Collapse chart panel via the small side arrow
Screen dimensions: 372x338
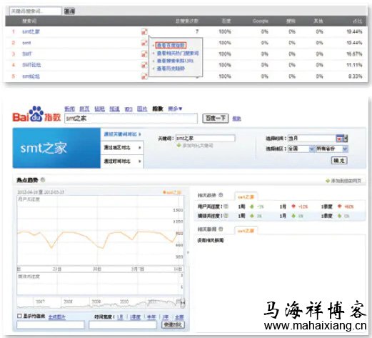[x=188, y=252]
